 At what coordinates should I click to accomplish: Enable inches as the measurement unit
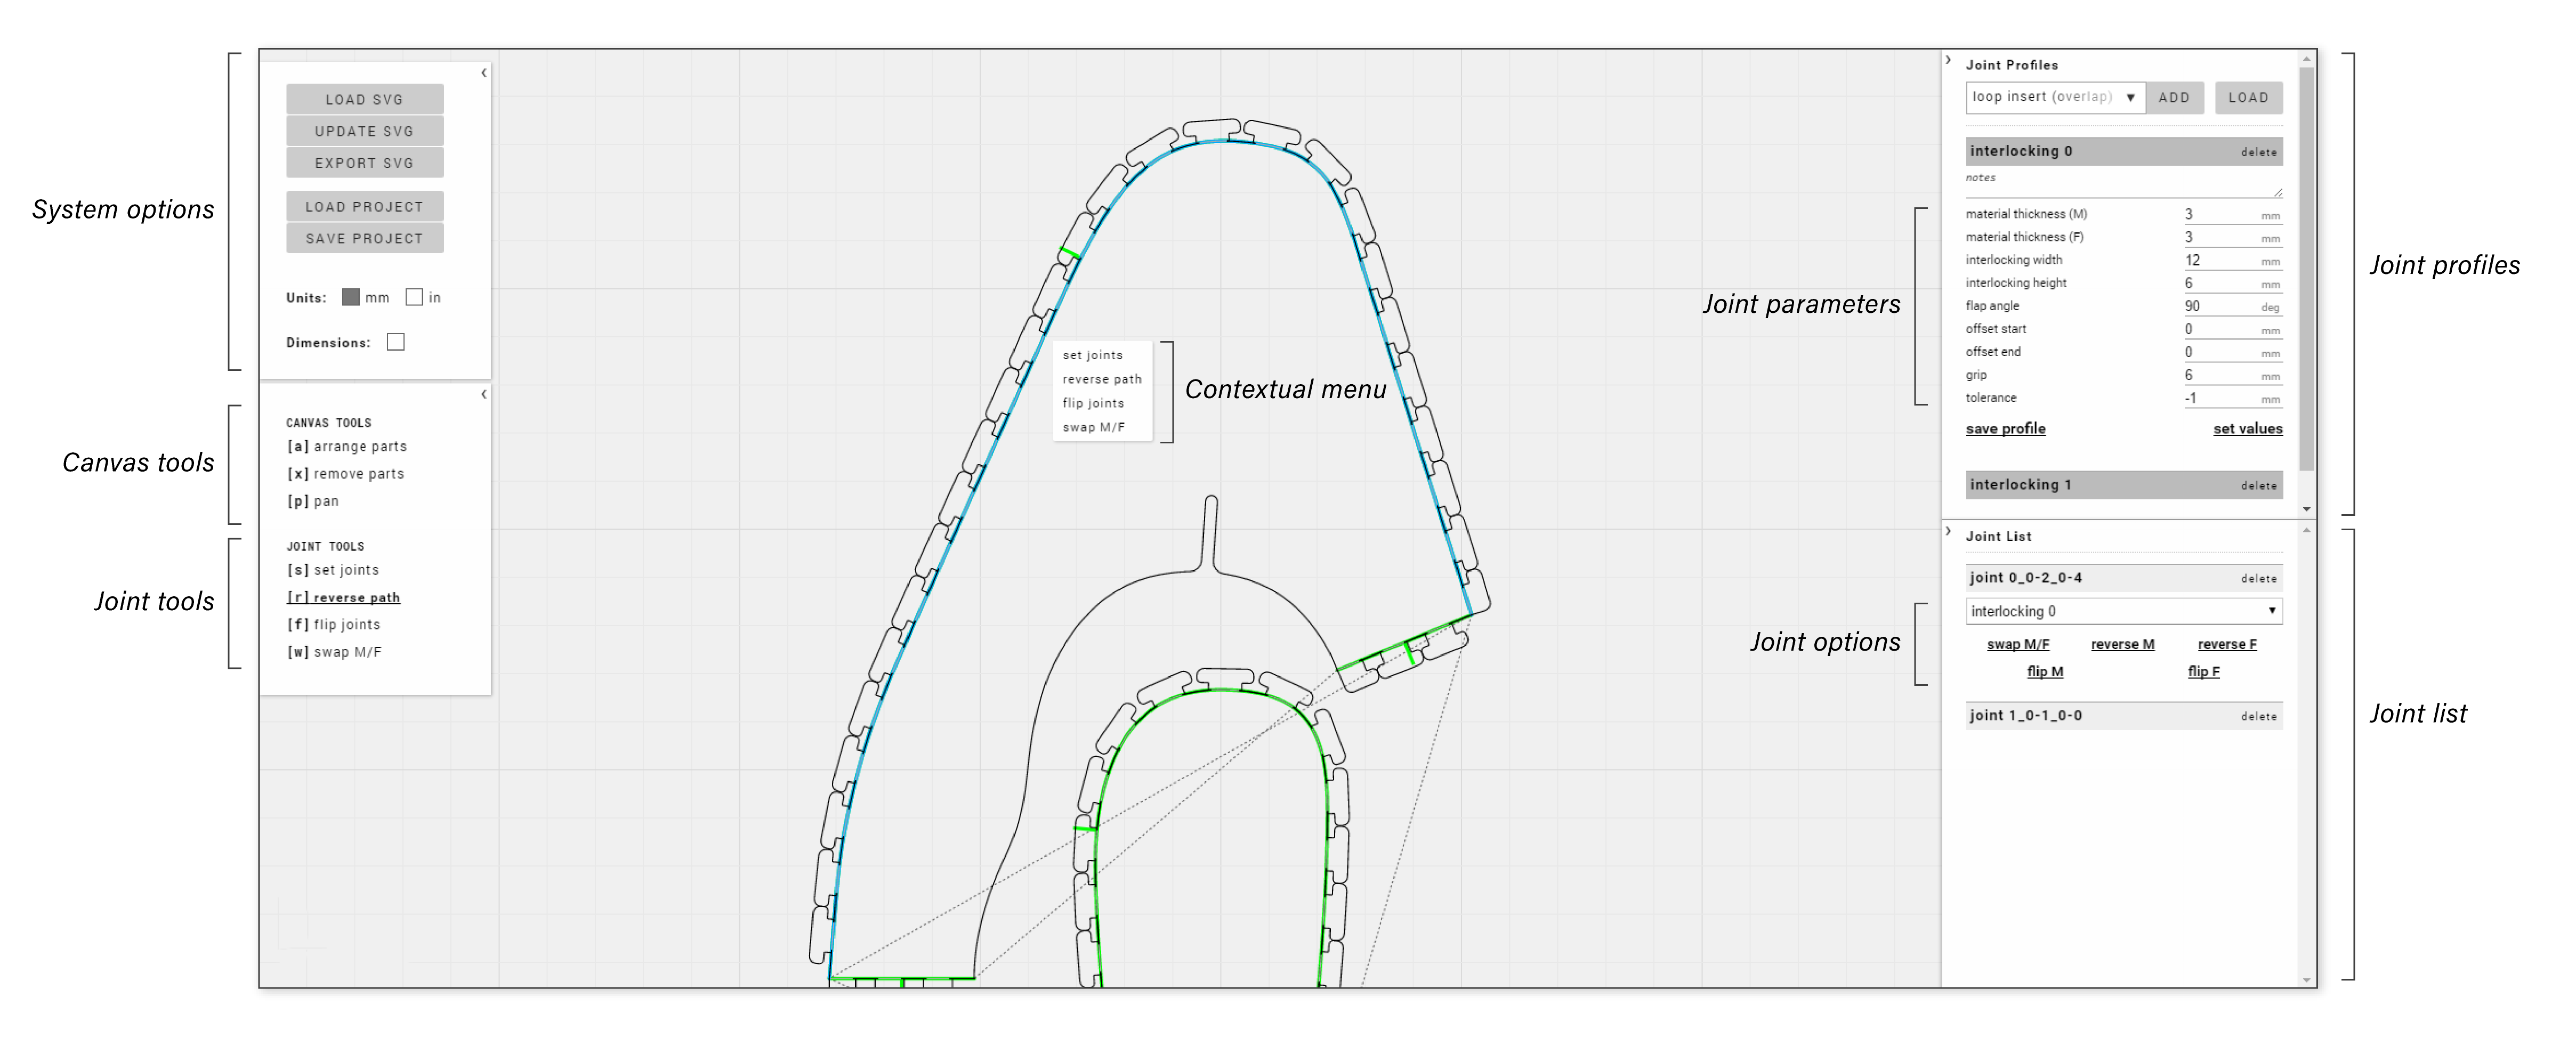pos(415,296)
